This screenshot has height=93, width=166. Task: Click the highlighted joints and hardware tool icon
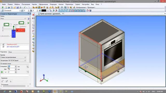pyautogui.click(x=39, y=7)
